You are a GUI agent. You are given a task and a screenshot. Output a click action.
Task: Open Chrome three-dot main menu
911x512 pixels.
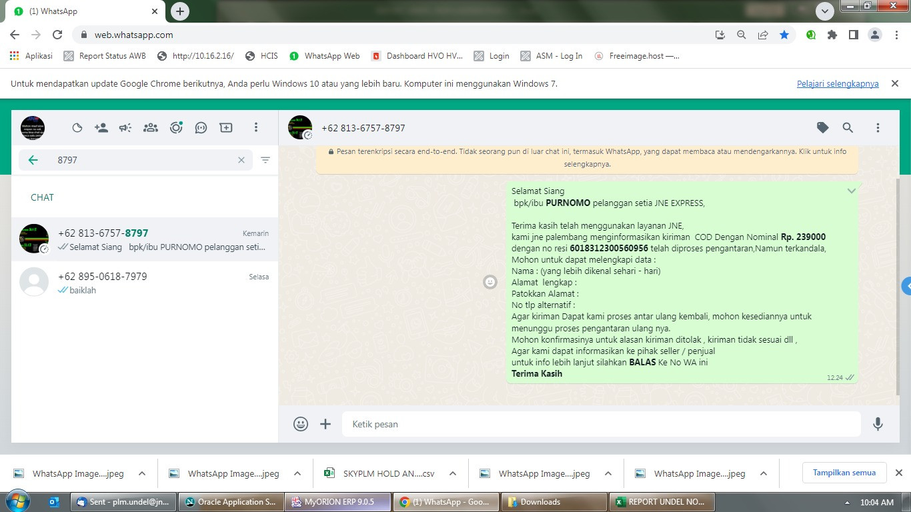[x=896, y=35]
